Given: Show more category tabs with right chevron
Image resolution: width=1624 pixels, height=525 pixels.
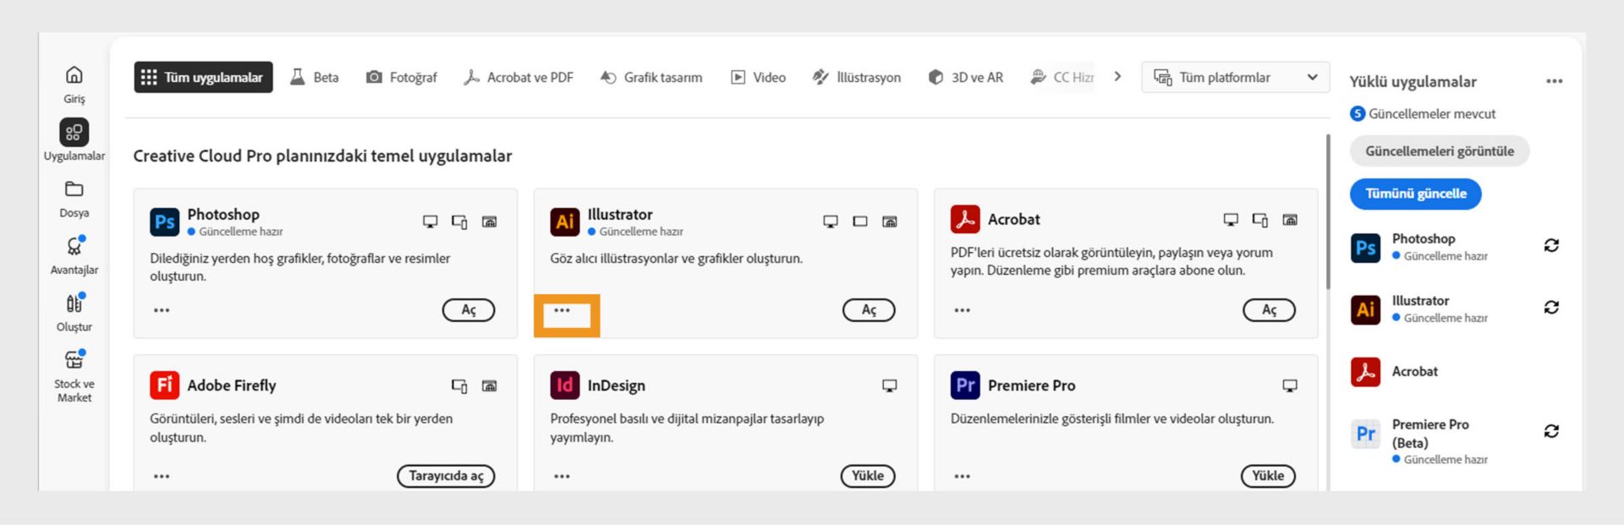Looking at the screenshot, I should pos(1117,76).
